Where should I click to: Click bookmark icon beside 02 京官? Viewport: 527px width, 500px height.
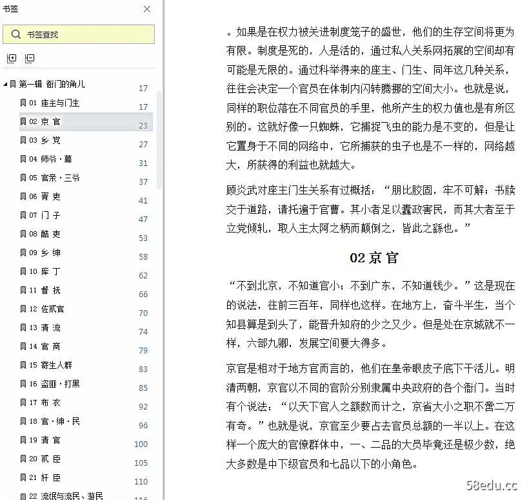tap(23, 121)
